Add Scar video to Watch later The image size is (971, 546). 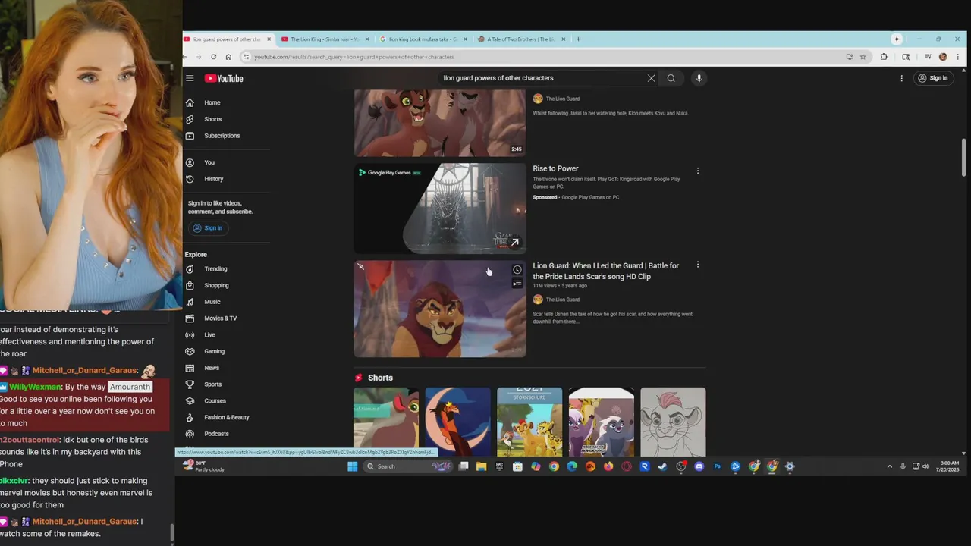[x=517, y=270]
